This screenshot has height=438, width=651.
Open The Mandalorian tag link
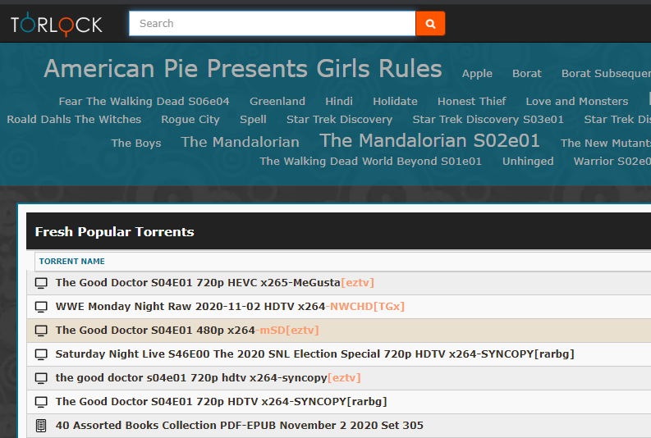point(240,142)
